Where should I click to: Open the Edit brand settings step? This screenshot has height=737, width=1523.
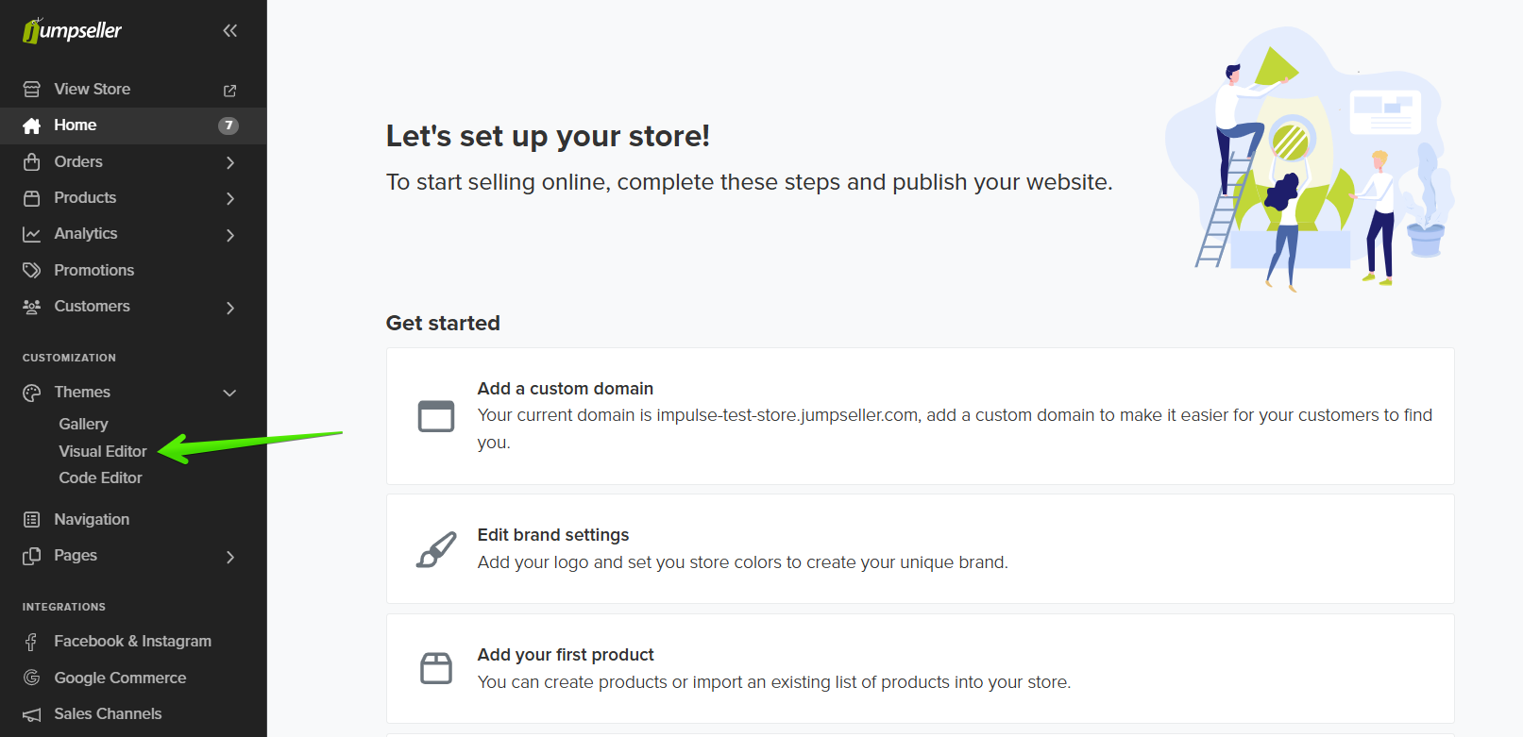[x=920, y=548]
